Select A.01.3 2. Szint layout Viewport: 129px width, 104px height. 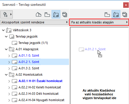coord(29,68)
